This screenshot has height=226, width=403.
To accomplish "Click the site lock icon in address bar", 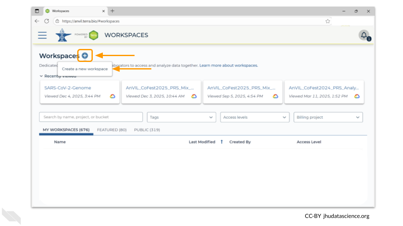I will click(x=58, y=21).
